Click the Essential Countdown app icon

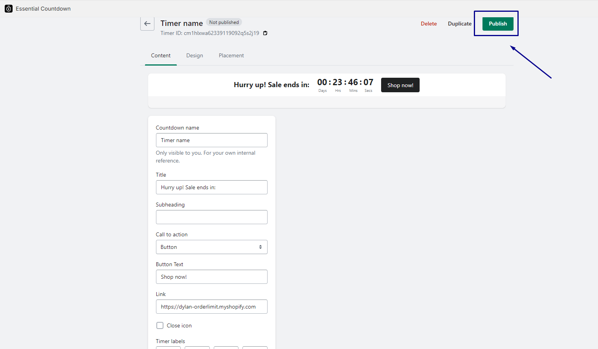pos(9,9)
